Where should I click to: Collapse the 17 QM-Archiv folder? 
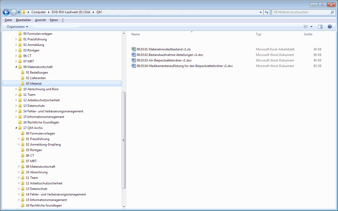(16, 128)
